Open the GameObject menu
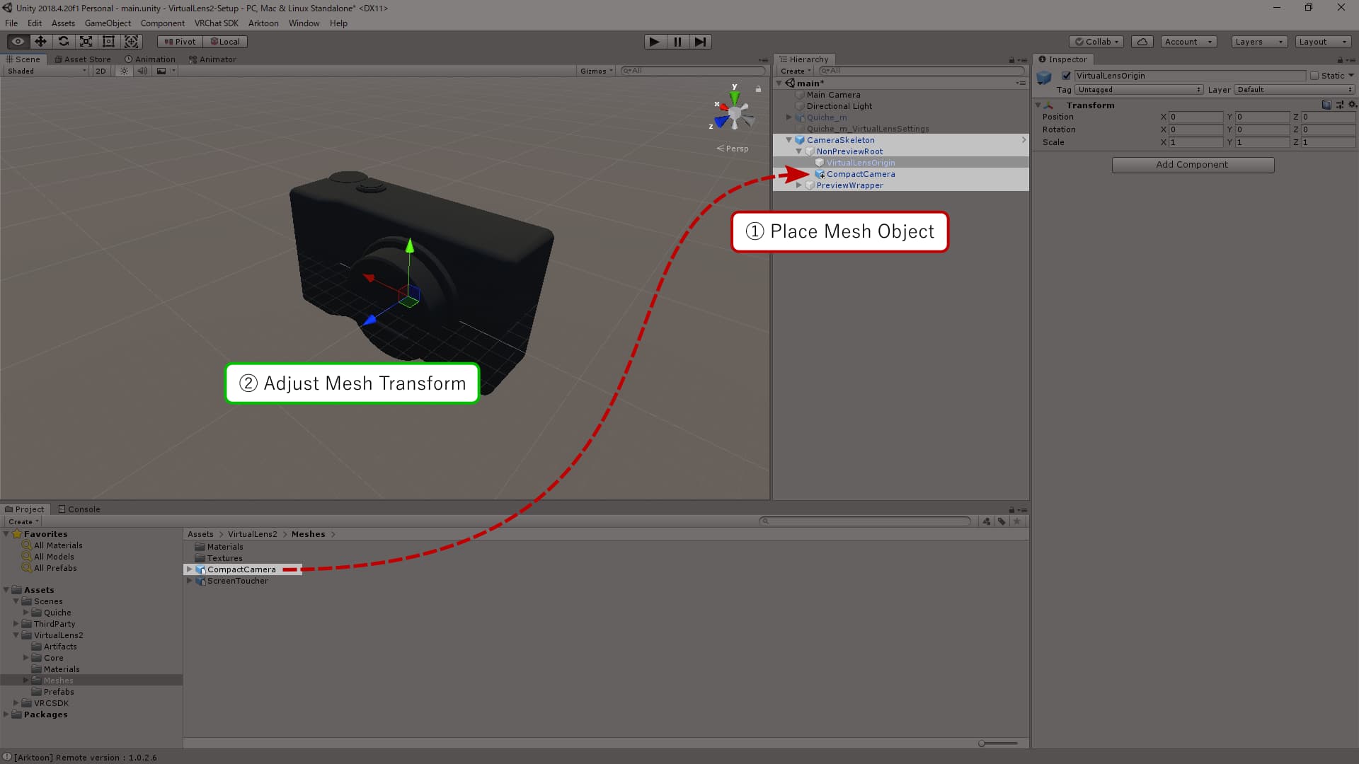Screen dimensions: 1359x764 [x=108, y=23]
